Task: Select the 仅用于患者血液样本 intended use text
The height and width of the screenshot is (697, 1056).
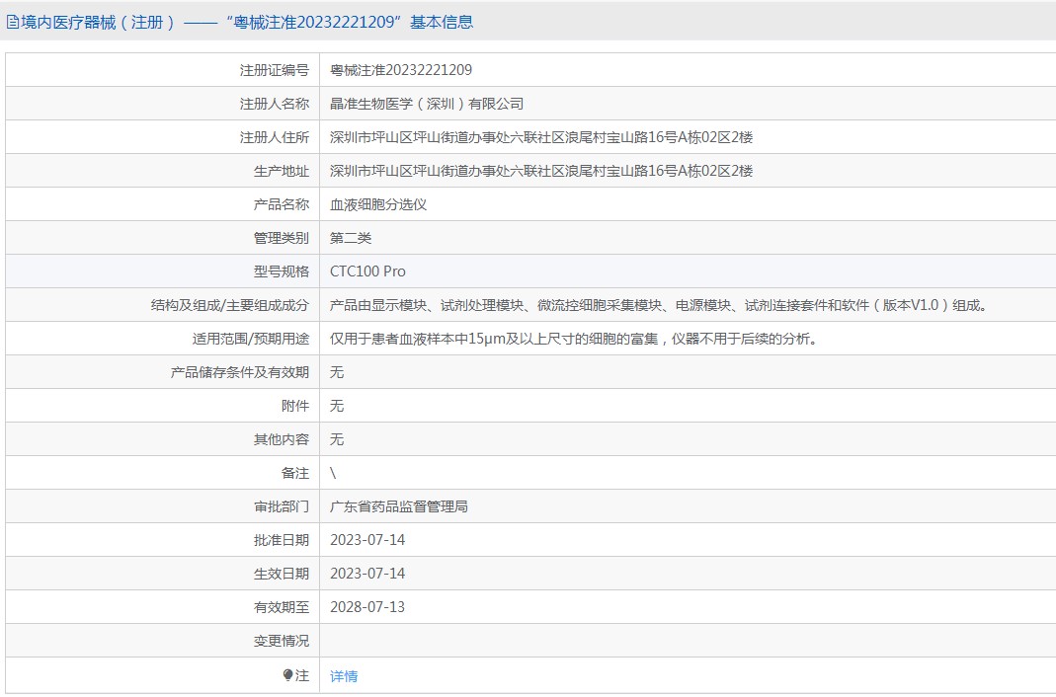Action: pos(574,339)
